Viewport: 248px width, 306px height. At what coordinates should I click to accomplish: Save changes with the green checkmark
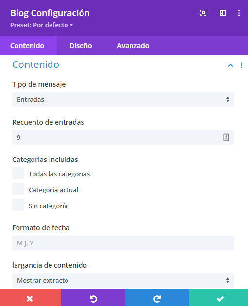218,298
